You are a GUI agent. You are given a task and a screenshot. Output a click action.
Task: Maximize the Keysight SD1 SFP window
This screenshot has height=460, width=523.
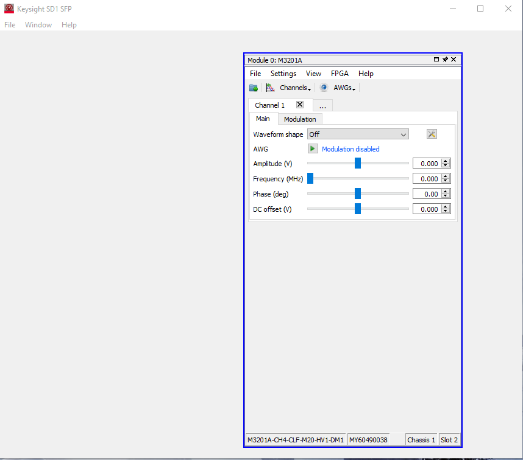(480, 9)
